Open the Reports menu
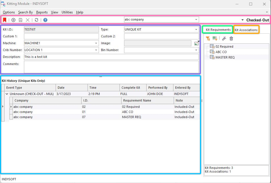271x183 pixels. tap(42, 12)
